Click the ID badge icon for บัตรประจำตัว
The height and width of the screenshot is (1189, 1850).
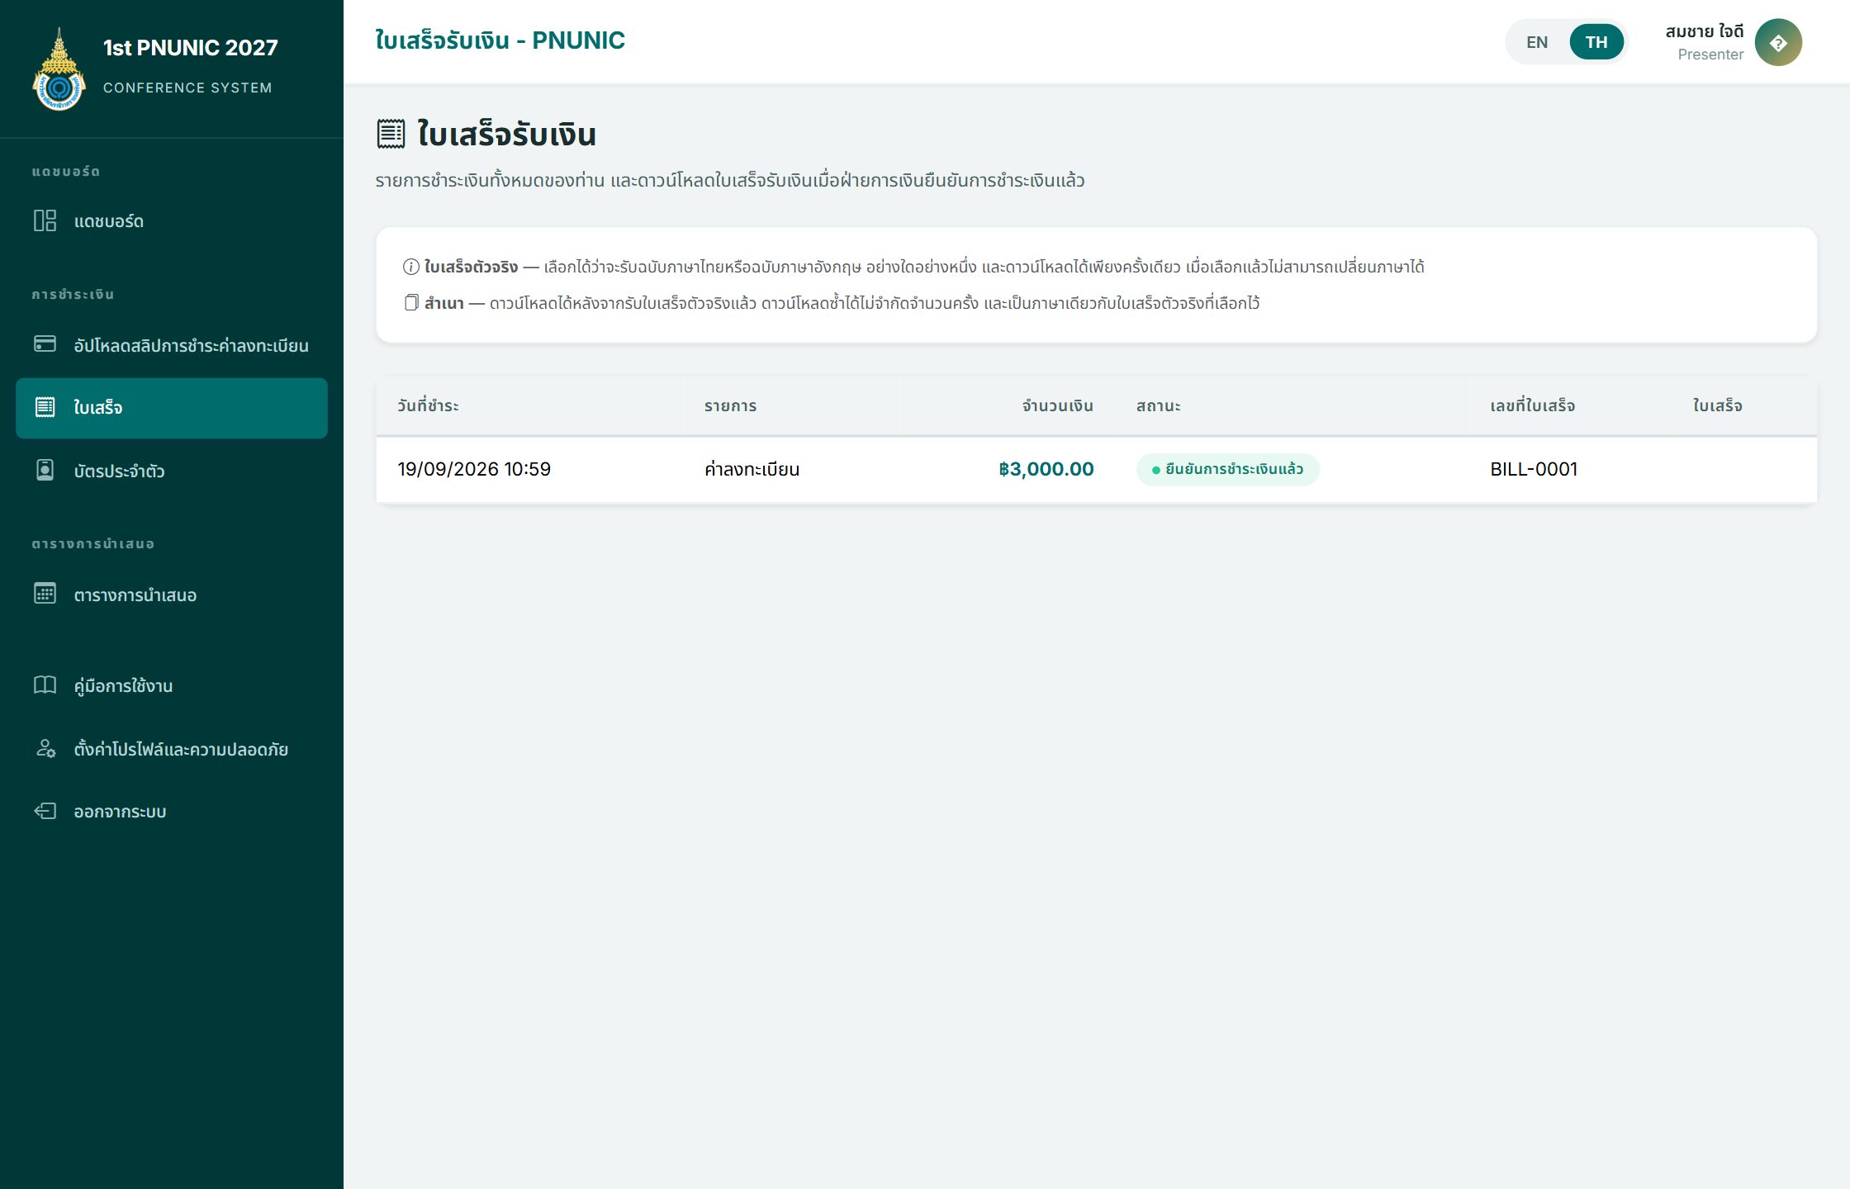[x=45, y=470]
